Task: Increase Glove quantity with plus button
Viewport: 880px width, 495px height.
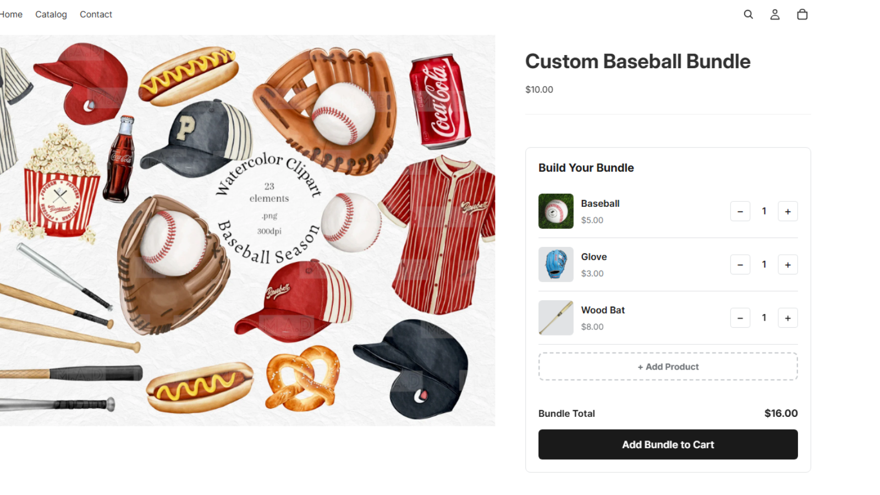Action: click(x=788, y=265)
